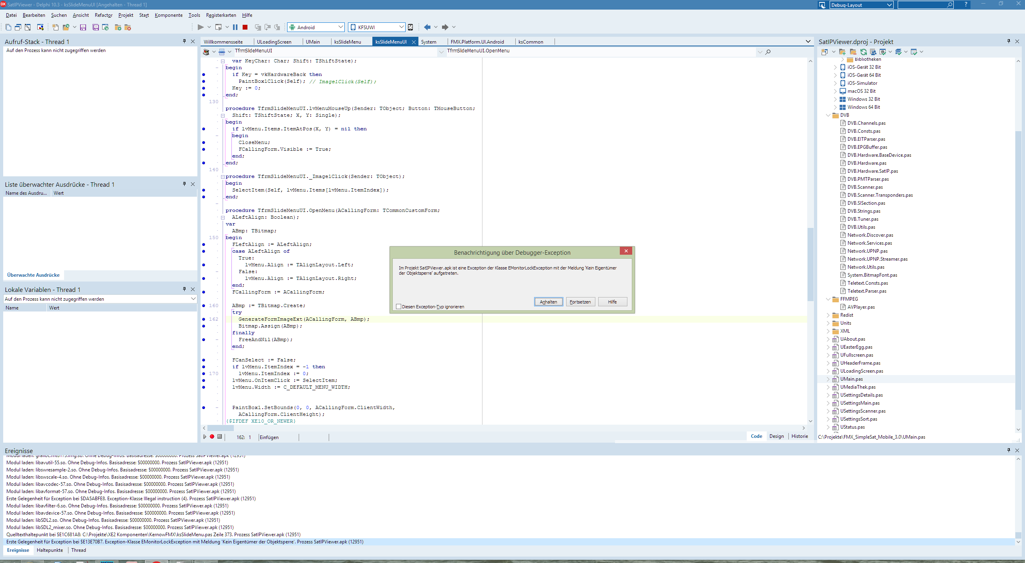This screenshot has width=1025, height=563.
Task: Stop the program with the red Stop icon
Action: point(245,27)
